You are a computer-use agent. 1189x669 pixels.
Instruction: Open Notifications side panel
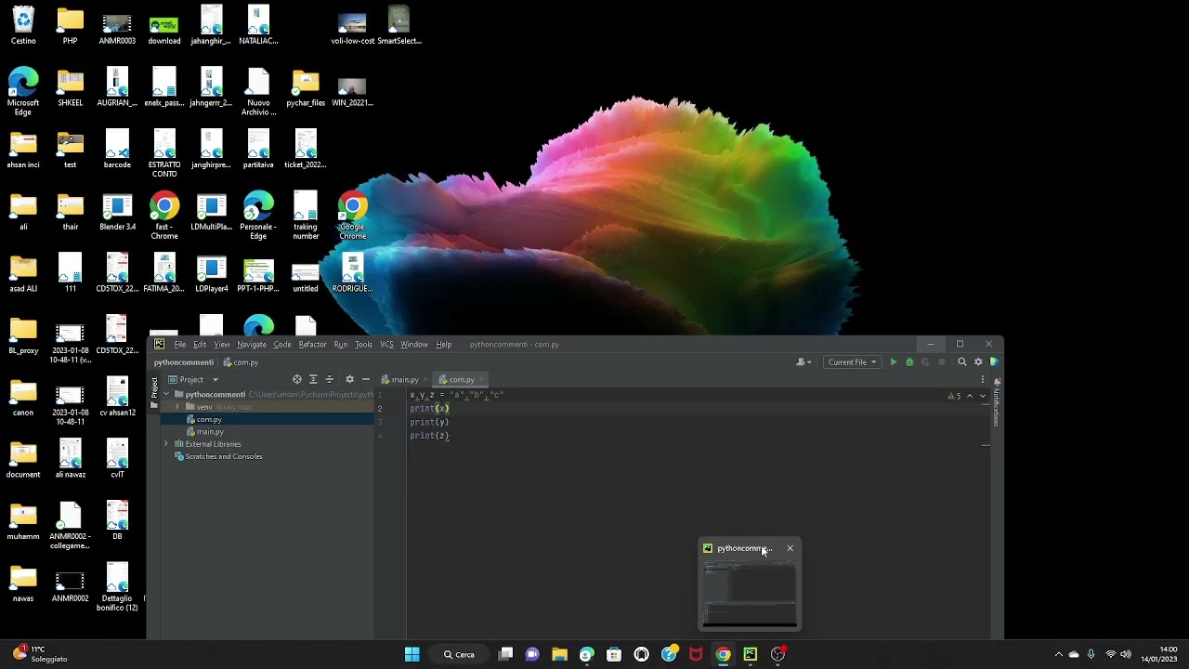click(997, 401)
